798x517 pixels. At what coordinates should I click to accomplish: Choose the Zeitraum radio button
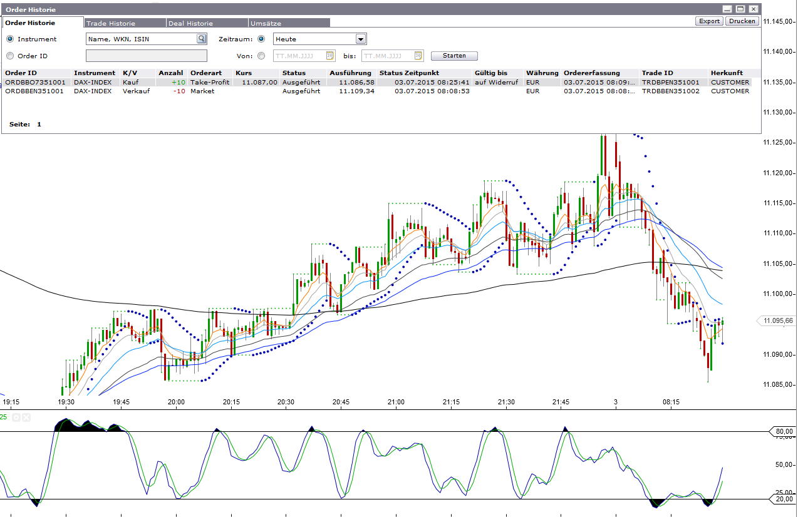[261, 39]
